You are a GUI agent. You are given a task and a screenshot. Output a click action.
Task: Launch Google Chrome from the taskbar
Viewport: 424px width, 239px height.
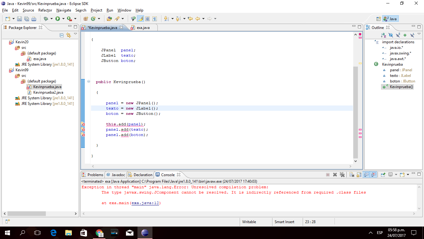pos(99,232)
